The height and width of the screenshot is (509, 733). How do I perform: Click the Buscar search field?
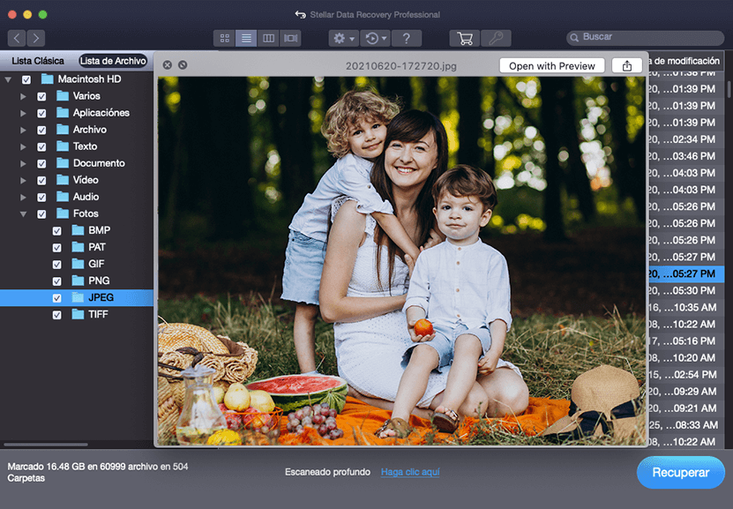pyautogui.click(x=648, y=38)
